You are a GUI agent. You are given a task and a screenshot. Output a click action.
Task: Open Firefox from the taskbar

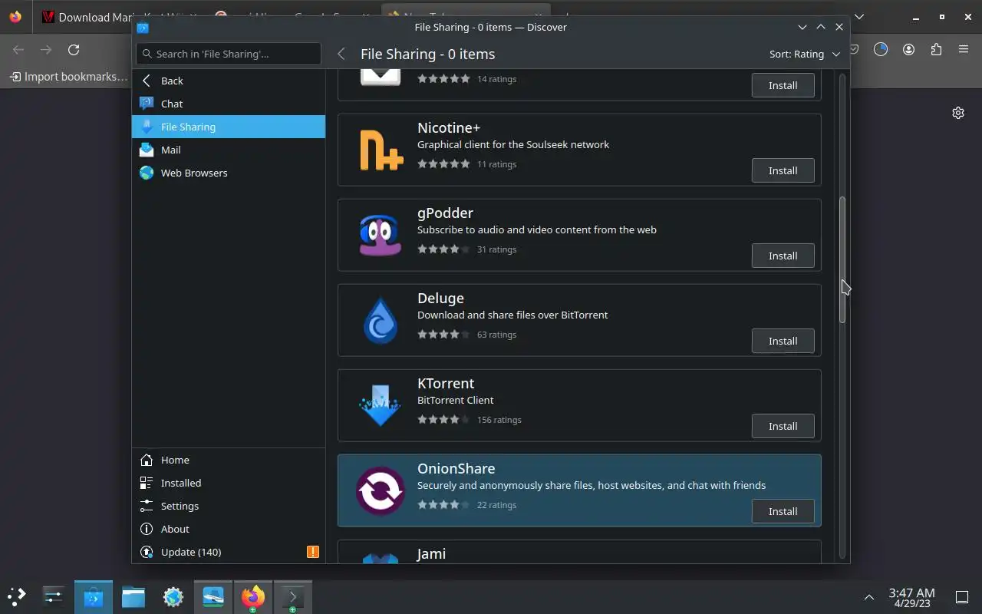(253, 596)
